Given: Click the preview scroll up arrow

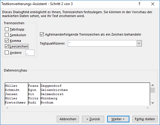Looking at the screenshot, I should [152, 85].
